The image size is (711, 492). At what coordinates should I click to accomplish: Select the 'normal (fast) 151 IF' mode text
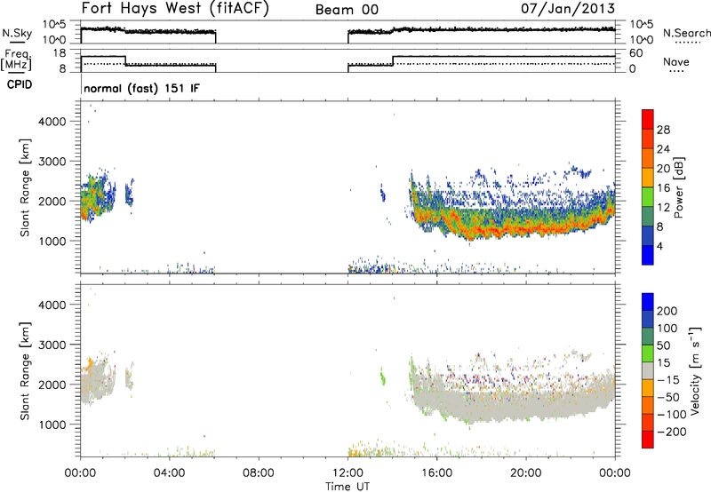141,88
